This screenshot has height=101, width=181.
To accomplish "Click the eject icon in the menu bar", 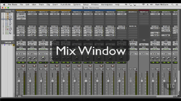I will click(147, 4).
